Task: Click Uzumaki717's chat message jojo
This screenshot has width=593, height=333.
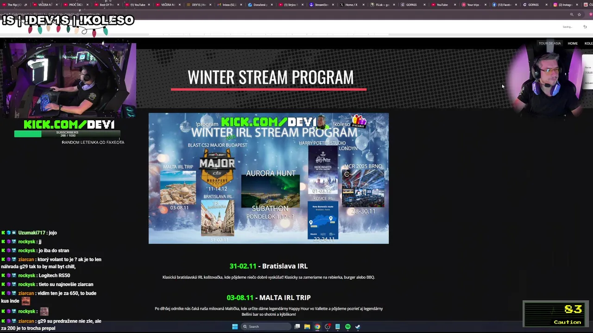Action: (29, 233)
